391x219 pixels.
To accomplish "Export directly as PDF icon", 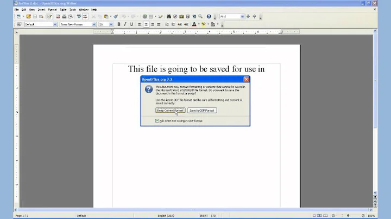I will pos(58,16).
